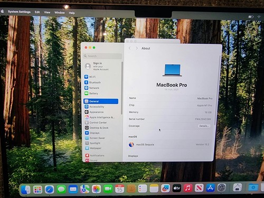
Task: Select Network in the sidebar
Action: pos(92,88)
